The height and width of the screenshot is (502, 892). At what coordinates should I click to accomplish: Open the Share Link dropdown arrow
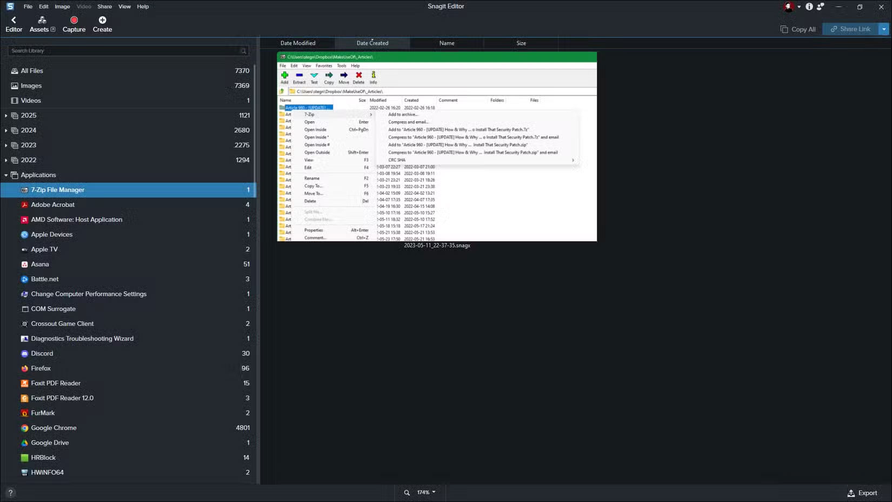(x=884, y=29)
